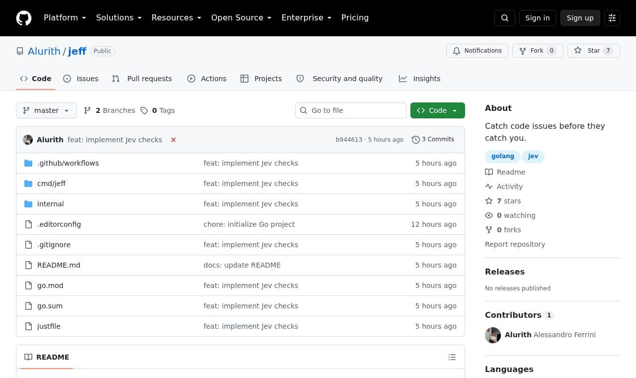Open the search magnifier in header
The width and height of the screenshot is (636, 378).
coord(505,18)
